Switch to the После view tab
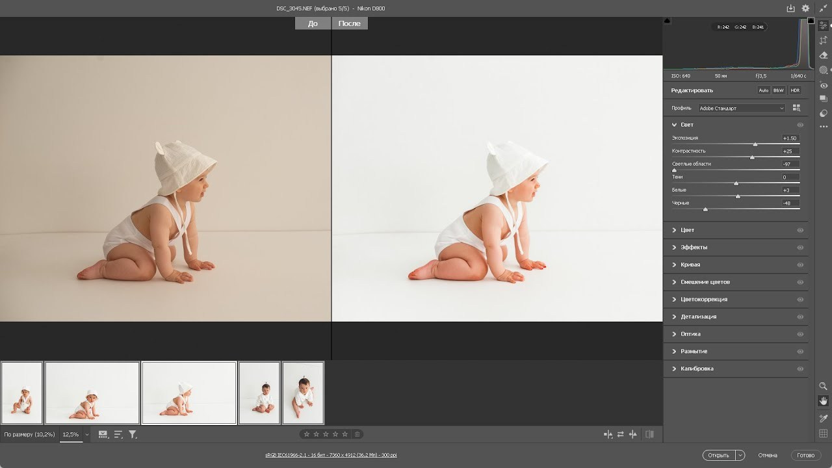832x468 pixels. pos(349,23)
